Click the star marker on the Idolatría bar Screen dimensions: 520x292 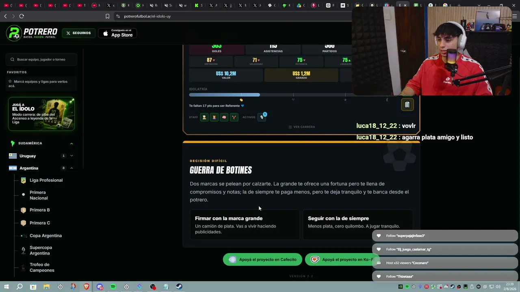click(x=345, y=100)
